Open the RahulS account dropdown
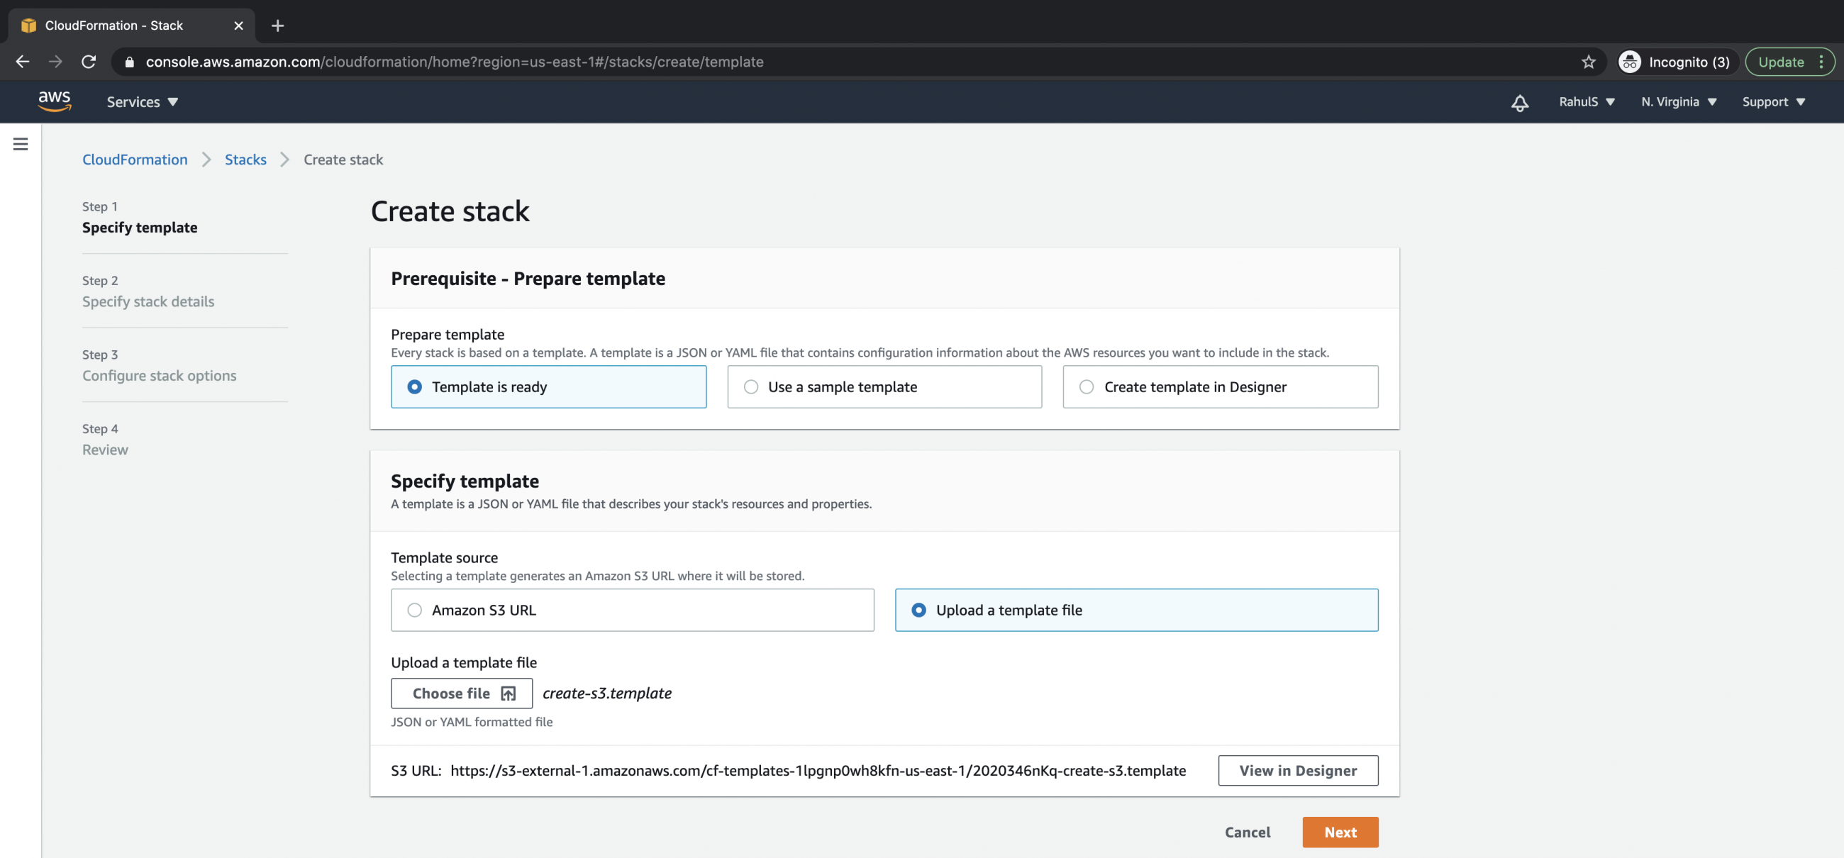The image size is (1844, 858). 1587,101
